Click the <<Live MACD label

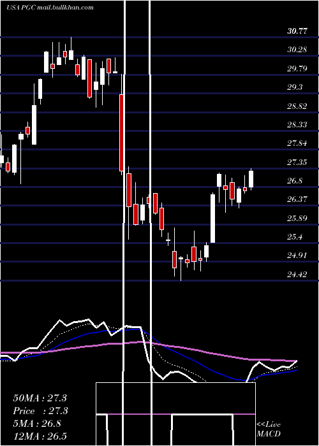269,429
